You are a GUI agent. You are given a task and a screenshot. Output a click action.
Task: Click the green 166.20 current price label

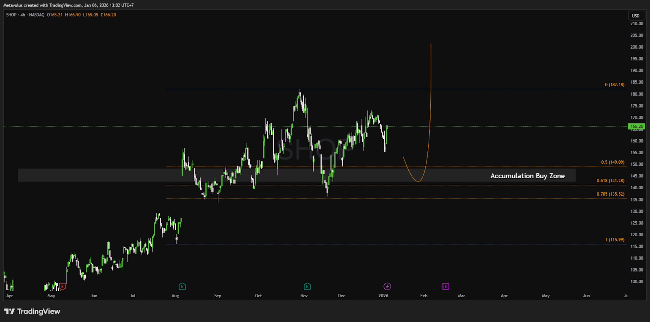pyautogui.click(x=636, y=126)
